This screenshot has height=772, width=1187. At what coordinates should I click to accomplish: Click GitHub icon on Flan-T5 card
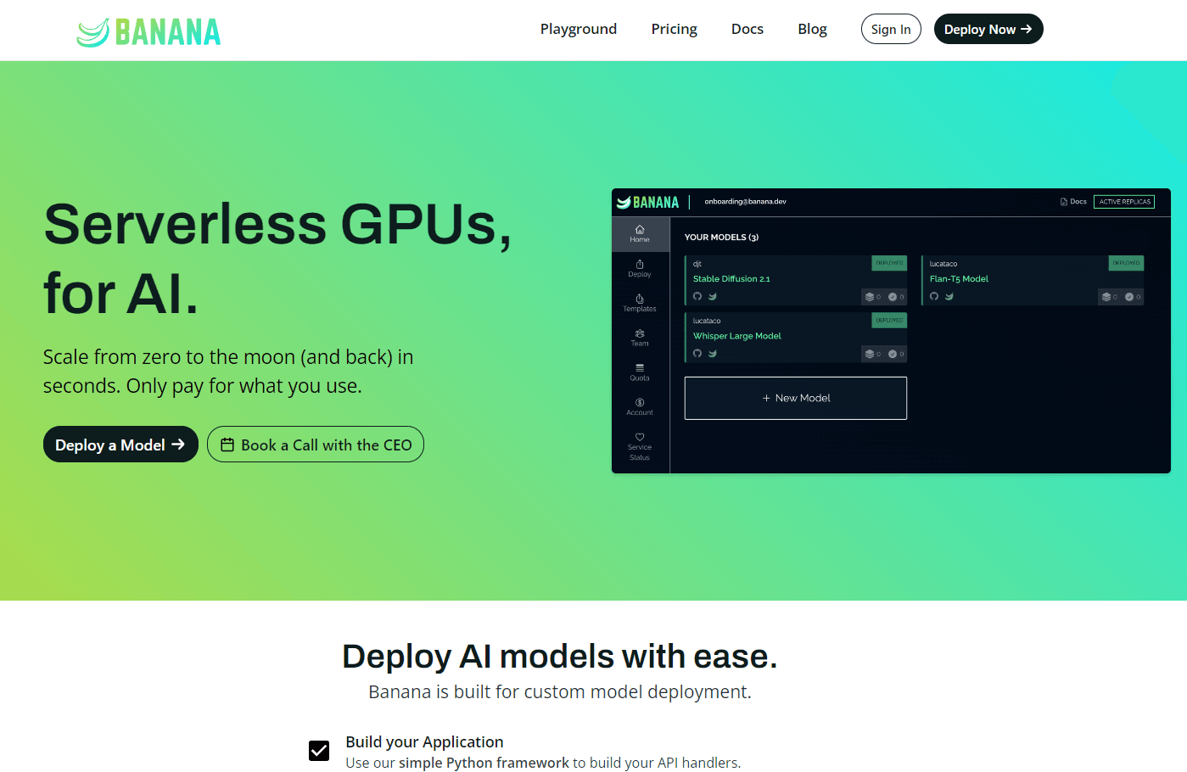934,297
